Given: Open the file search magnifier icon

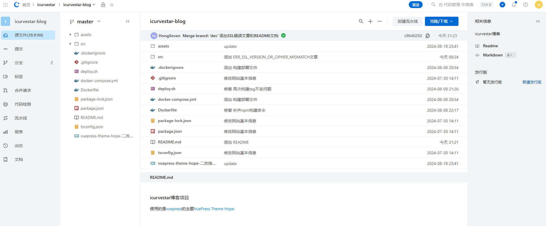Looking at the screenshot, I should pos(361,21).
